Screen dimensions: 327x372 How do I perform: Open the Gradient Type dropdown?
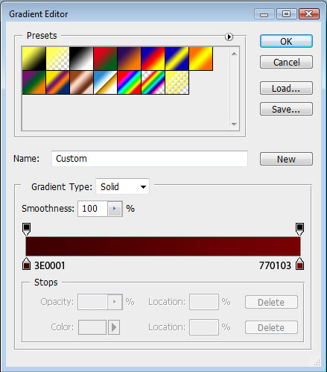(x=122, y=186)
